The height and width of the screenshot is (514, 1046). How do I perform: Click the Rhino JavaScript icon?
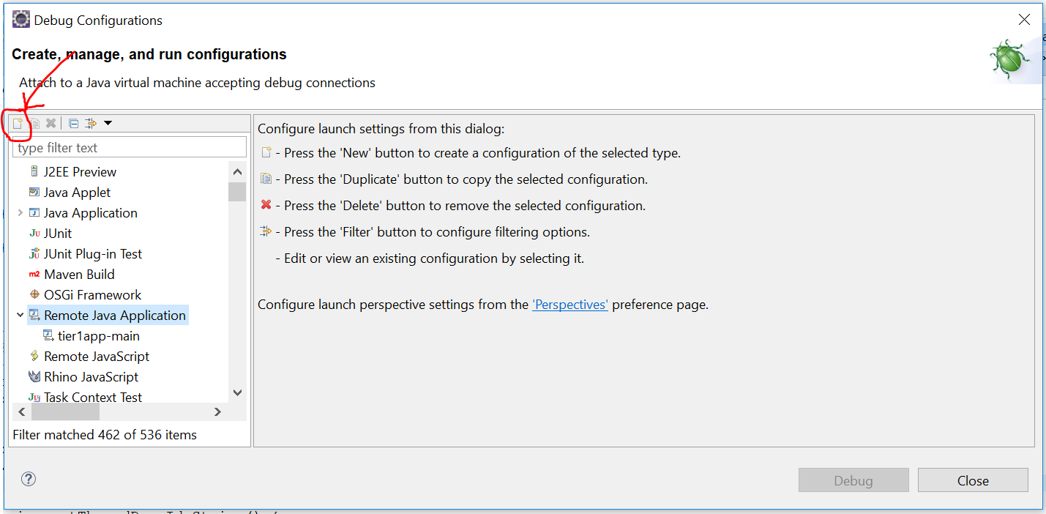[x=34, y=377]
